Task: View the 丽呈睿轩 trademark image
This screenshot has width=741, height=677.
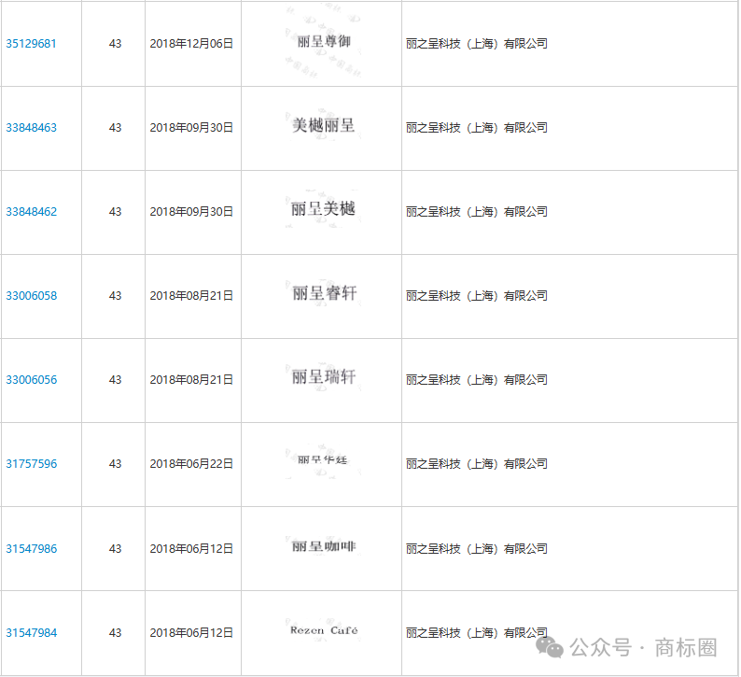Action: tap(323, 293)
